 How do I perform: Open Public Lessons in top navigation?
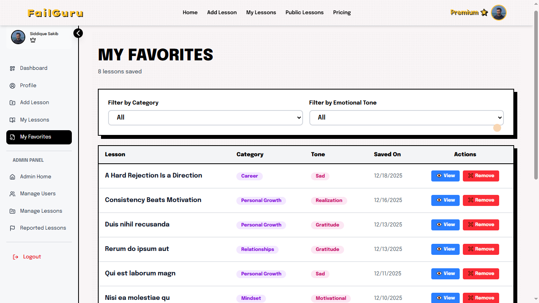(305, 13)
